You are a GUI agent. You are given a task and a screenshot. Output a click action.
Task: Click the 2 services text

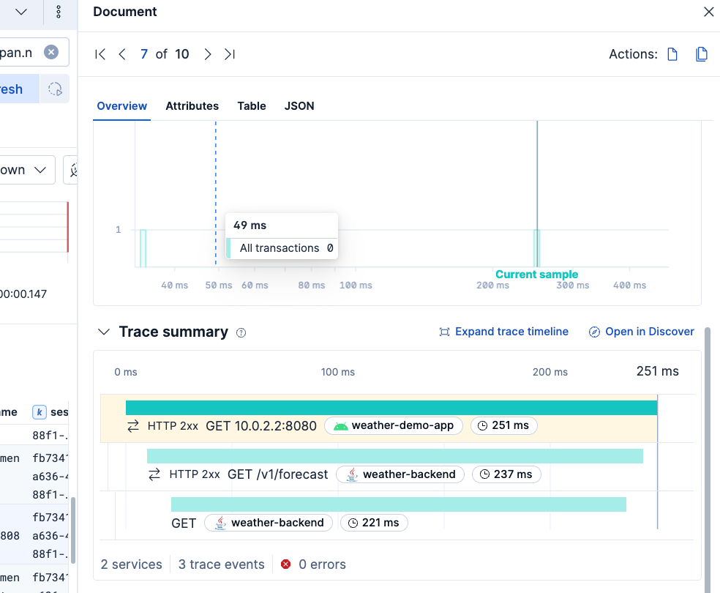[131, 564]
